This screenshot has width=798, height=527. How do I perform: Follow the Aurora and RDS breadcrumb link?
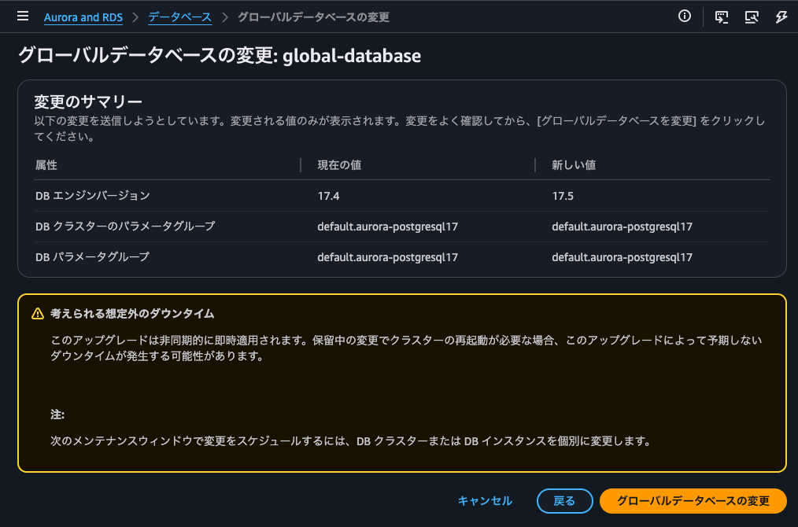pyautogui.click(x=83, y=17)
